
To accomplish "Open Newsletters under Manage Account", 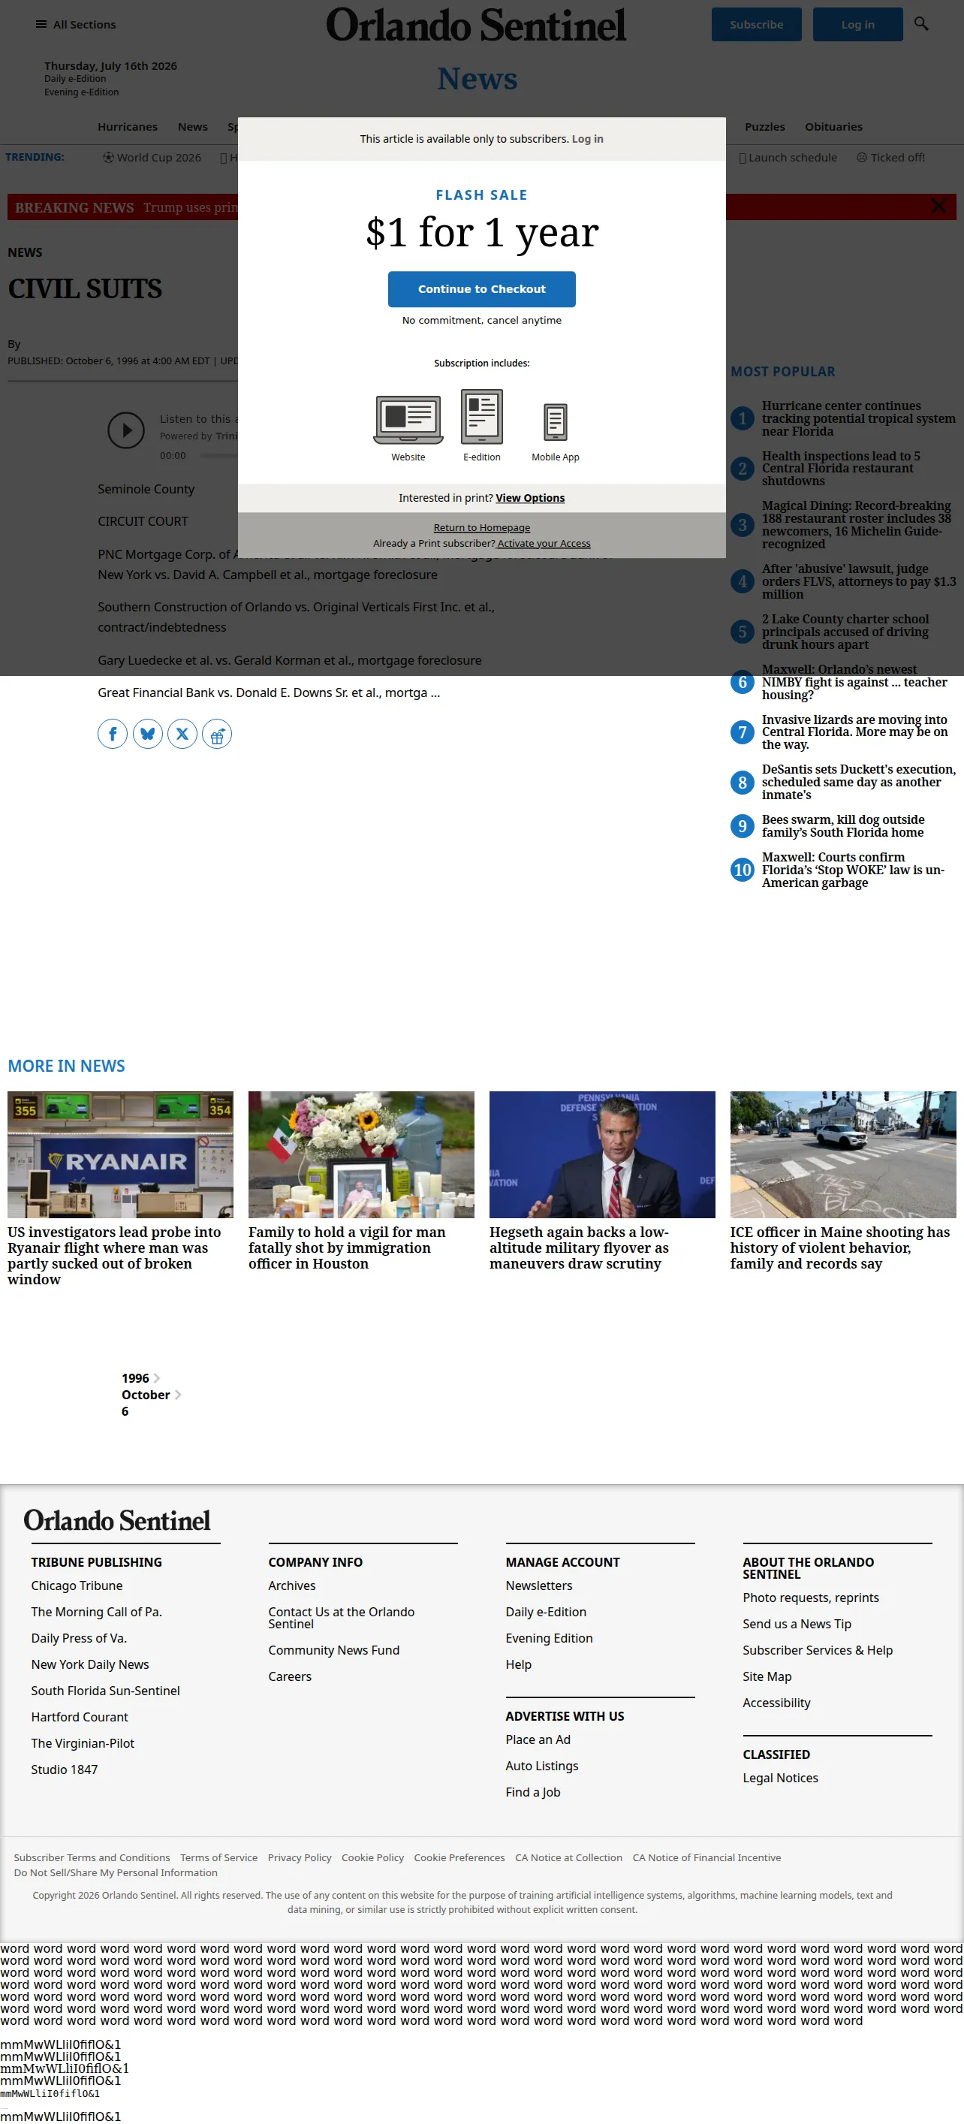I will (539, 1585).
